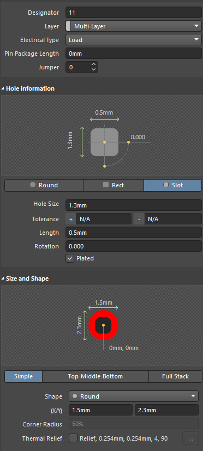The height and width of the screenshot is (451, 203).
Task: Click the Pin Package Length field
Action: click(x=134, y=54)
